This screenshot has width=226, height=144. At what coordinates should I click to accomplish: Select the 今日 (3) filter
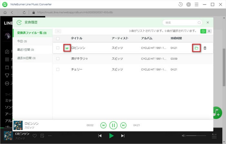tap(33, 41)
